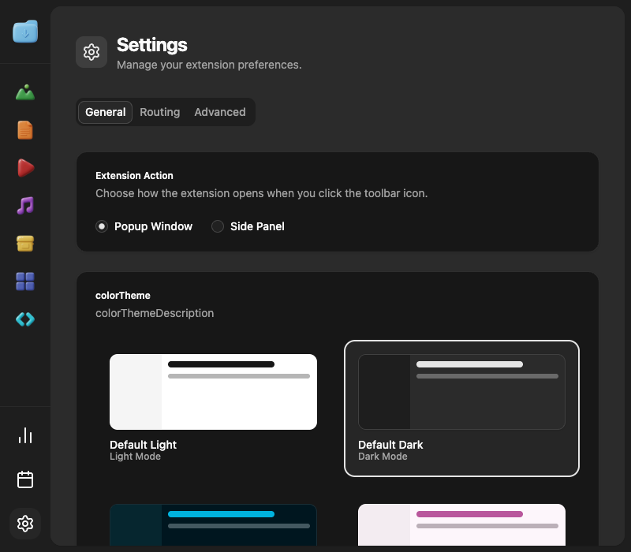This screenshot has width=631, height=552.
Task: Open the green images category icon
Action: click(x=25, y=92)
